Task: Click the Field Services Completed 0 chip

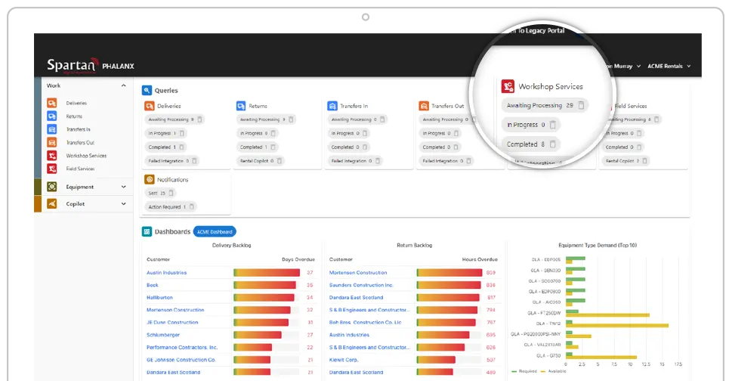Action: click(x=623, y=147)
